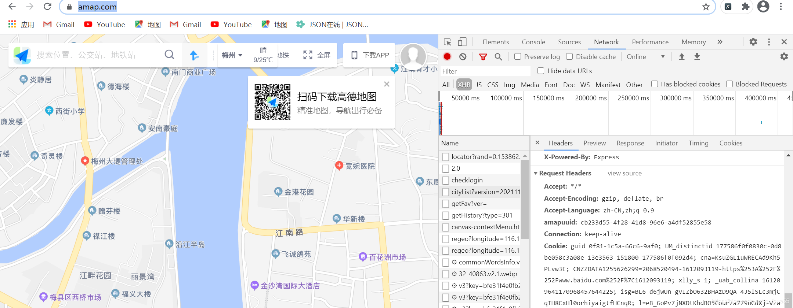Open Chrome's three-dot menu

(781, 7)
